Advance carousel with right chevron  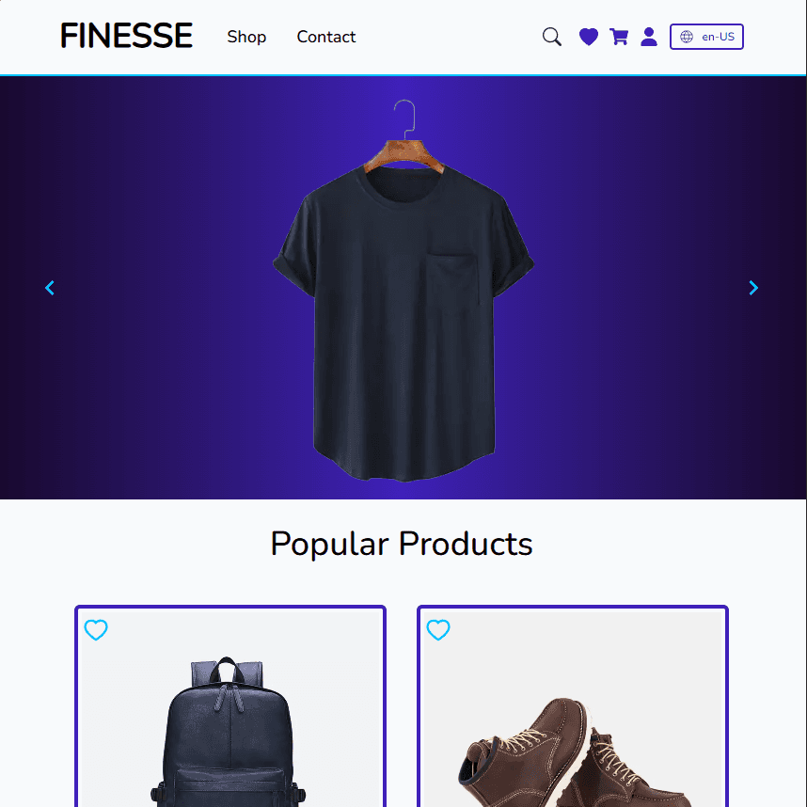753,288
